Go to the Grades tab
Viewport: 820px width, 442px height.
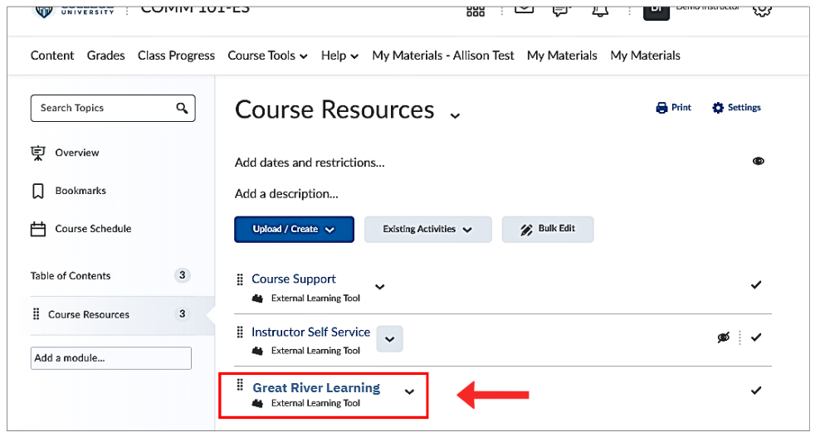105,56
